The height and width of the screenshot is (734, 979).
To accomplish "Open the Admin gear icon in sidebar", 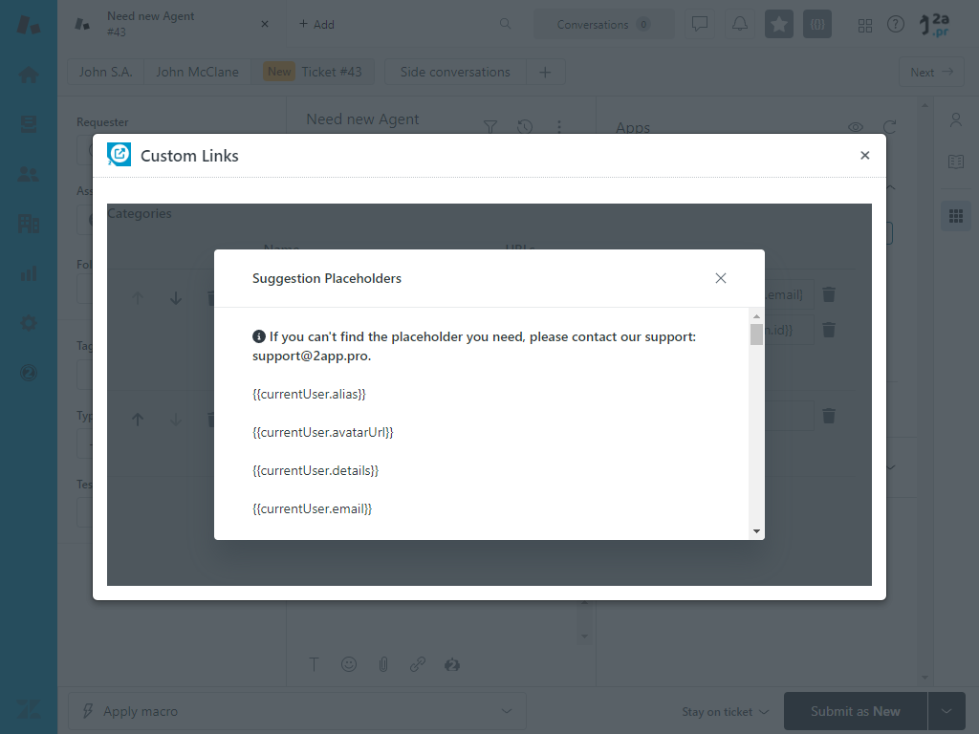I will 29,323.
